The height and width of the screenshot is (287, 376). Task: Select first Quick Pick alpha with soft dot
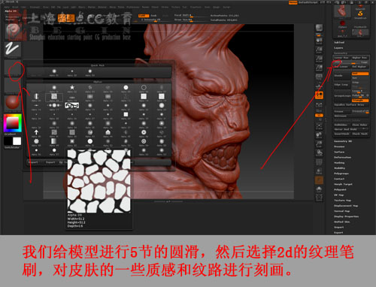pyautogui.click(x=54, y=71)
